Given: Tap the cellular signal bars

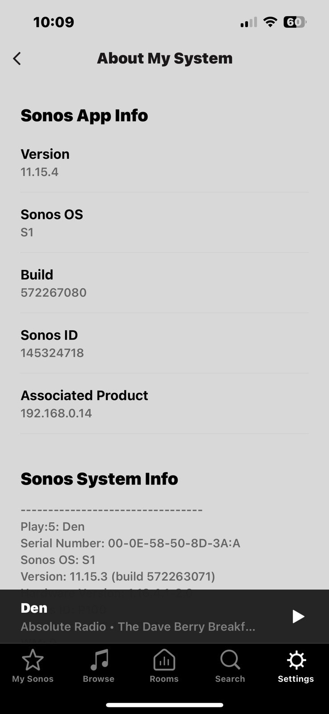Looking at the screenshot, I should (248, 22).
